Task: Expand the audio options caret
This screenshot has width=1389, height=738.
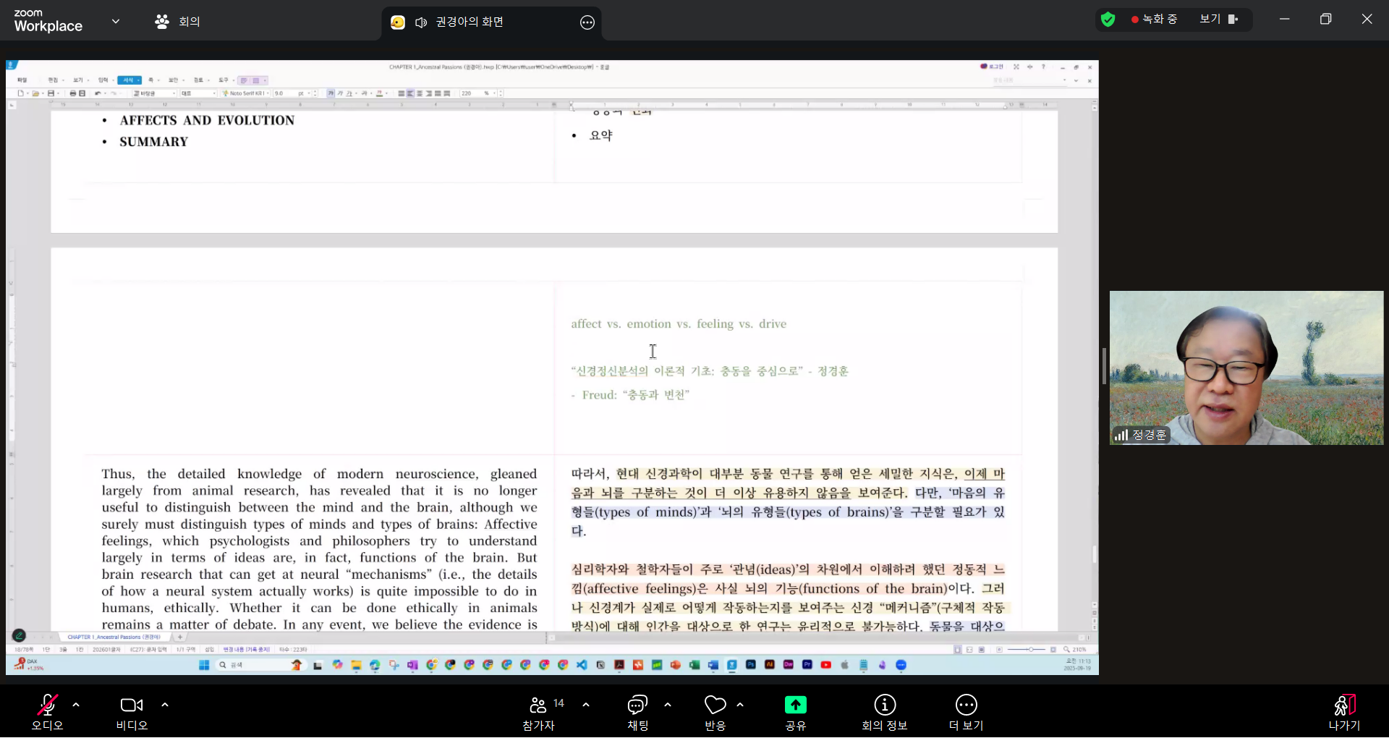Action: (x=76, y=704)
